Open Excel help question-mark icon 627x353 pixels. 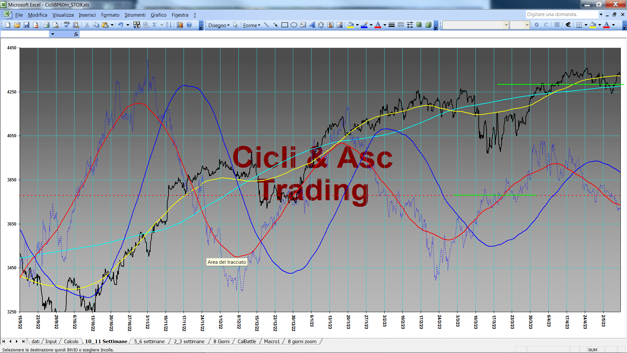point(189,25)
